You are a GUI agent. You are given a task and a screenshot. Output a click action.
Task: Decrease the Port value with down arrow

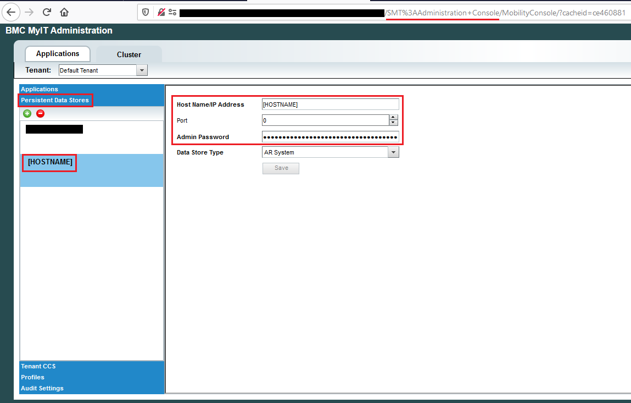(394, 123)
